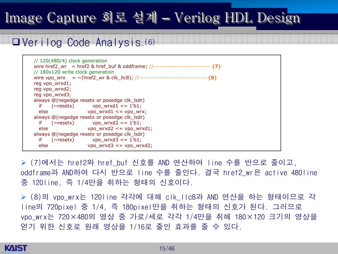Click the "else vpo_wrxd2 <= vpo_wrxd1;" line
This screenshot has width=338, height=254.
click(95, 128)
